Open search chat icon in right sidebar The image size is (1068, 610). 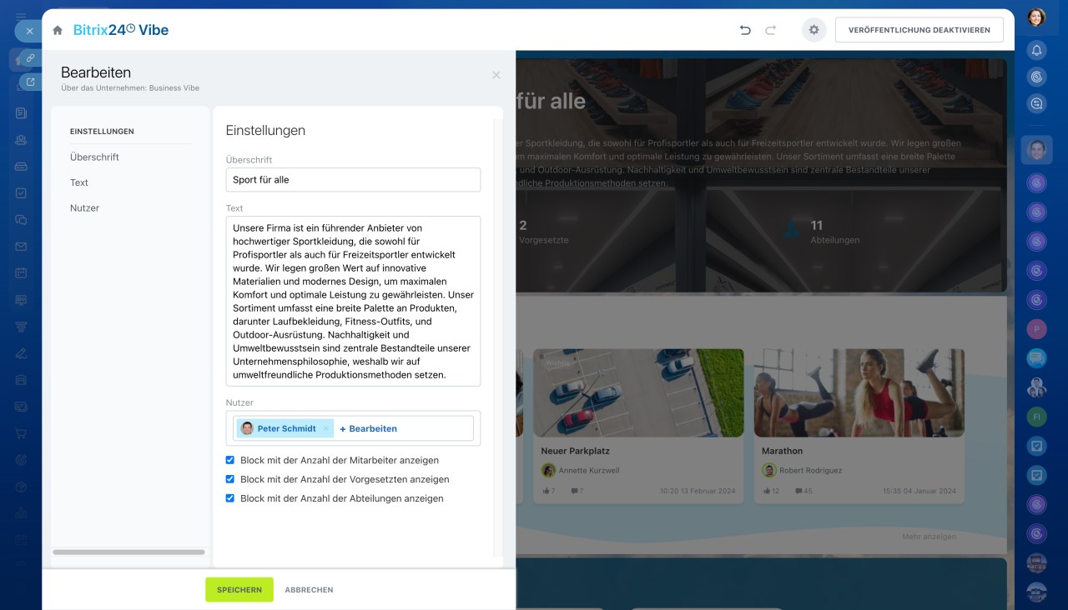pos(1036,104)
